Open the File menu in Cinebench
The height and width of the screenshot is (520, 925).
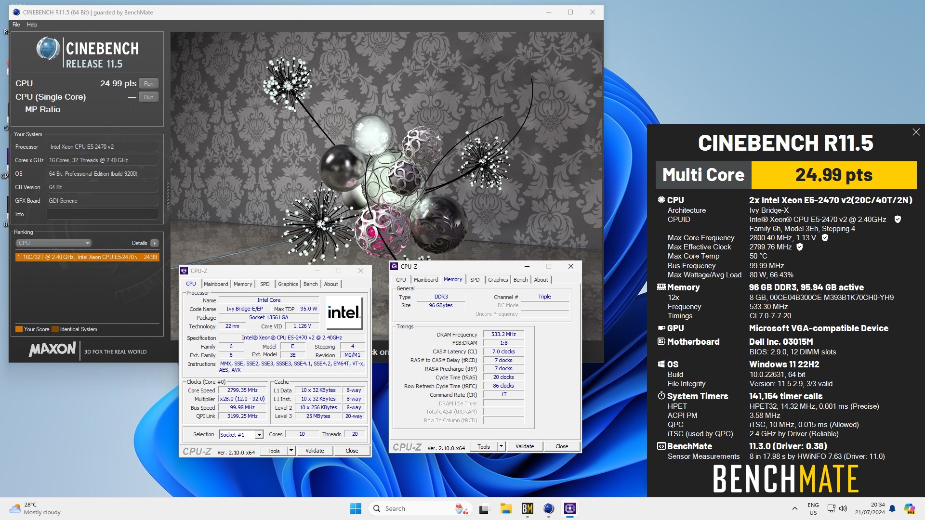point(16,25)
